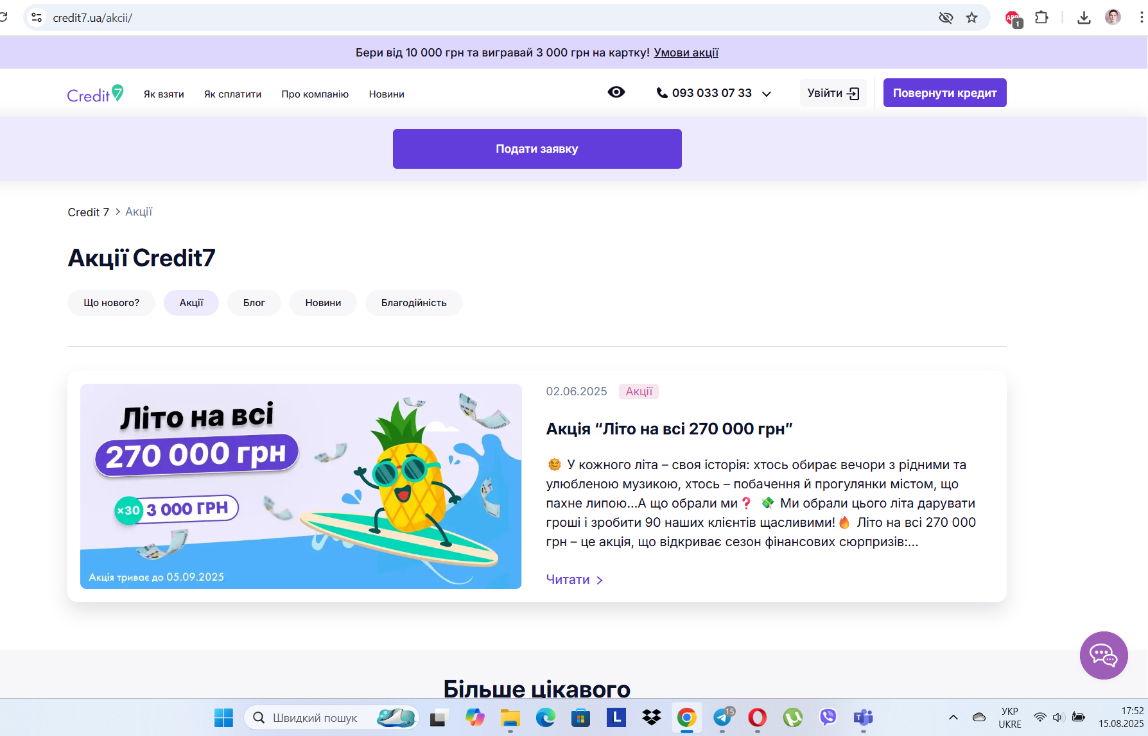The image size is (1148, 736).
Task: Open article title Акція Літо на всі 270 000 грн
Action: click(x=669, y=429)
